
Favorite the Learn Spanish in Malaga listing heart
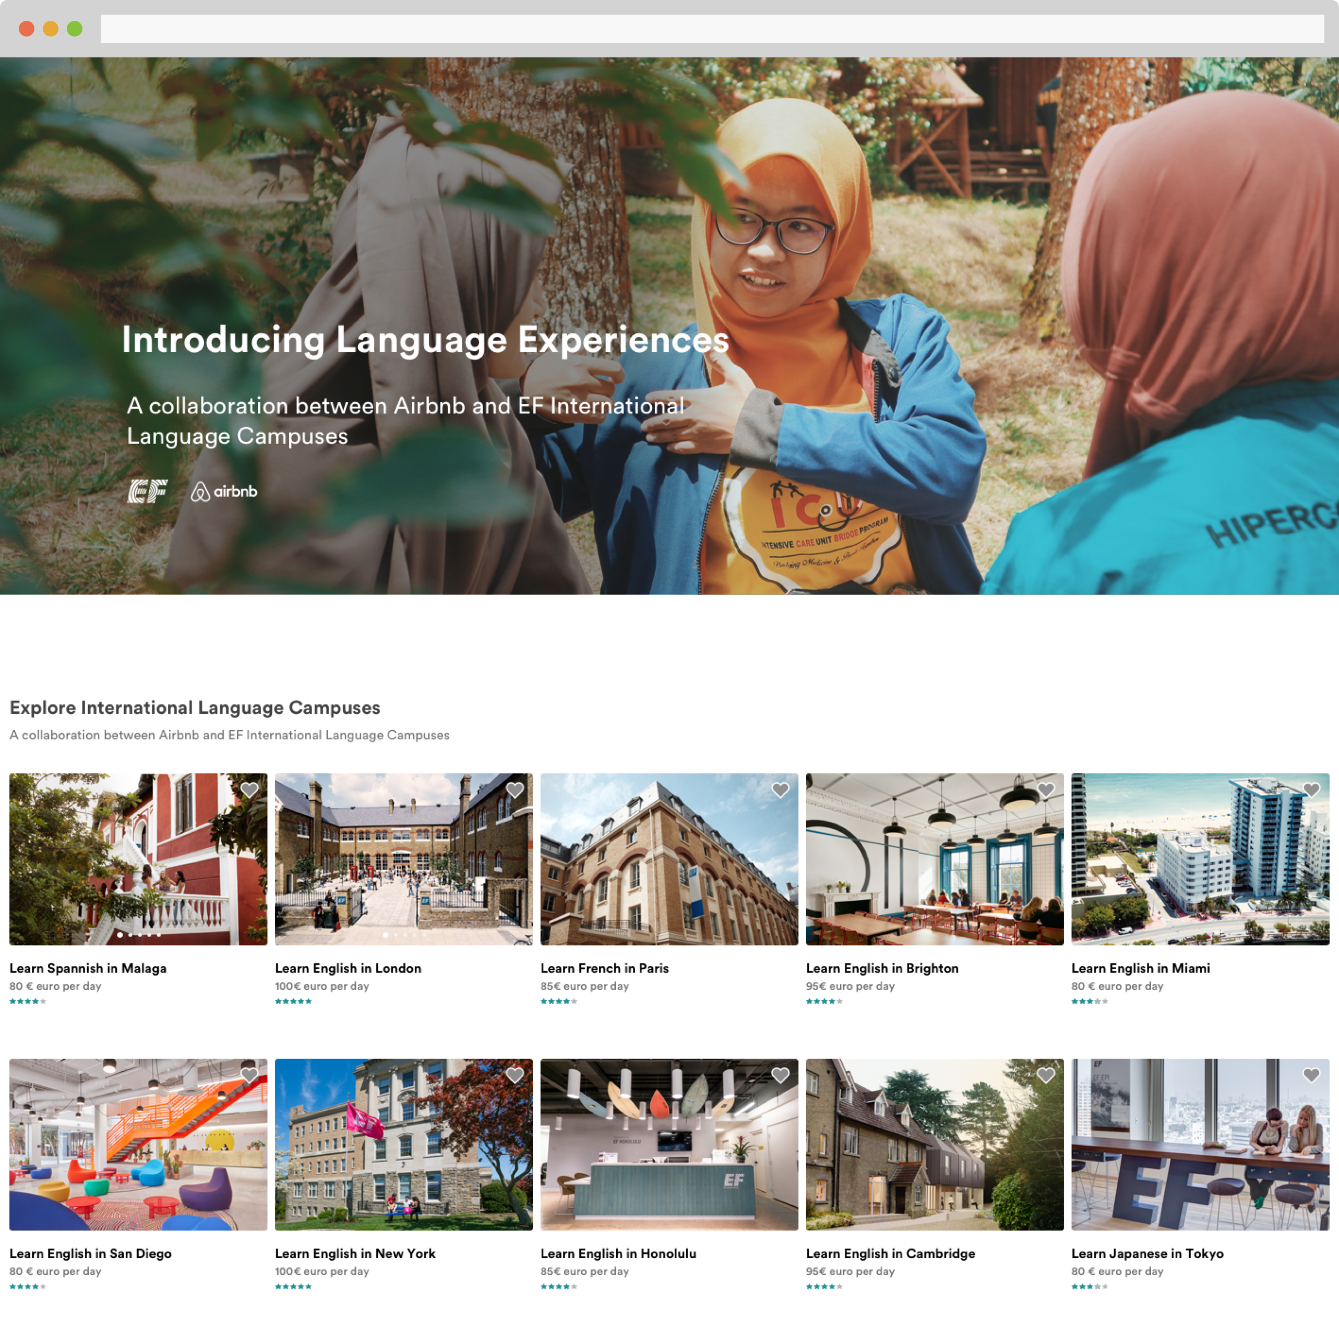[249, 790]
